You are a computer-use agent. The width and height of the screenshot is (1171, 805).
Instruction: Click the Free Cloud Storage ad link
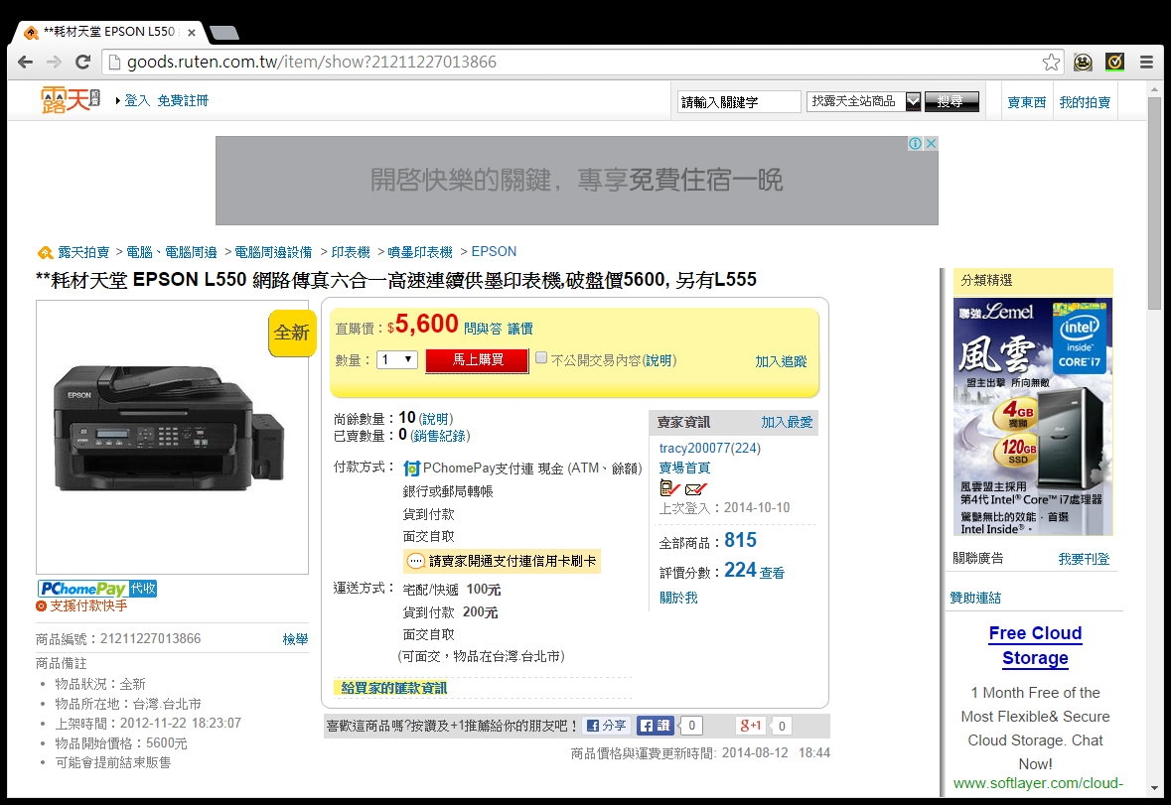coord(1035,645)
